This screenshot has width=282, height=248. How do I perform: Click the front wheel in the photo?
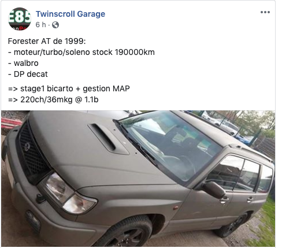[x=126, y=232]
